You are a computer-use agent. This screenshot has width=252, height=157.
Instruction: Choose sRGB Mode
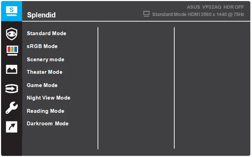tap(42, 46)
